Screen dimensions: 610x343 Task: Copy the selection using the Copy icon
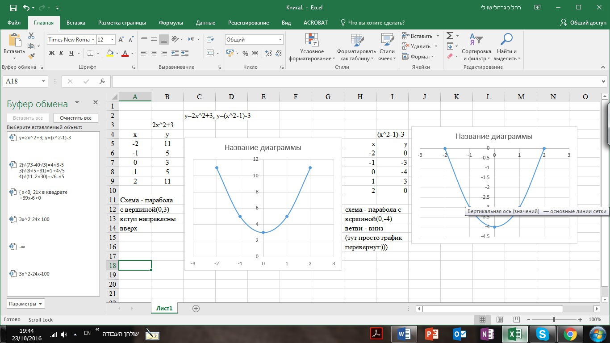pyautogui.click(x=30, y=46)
